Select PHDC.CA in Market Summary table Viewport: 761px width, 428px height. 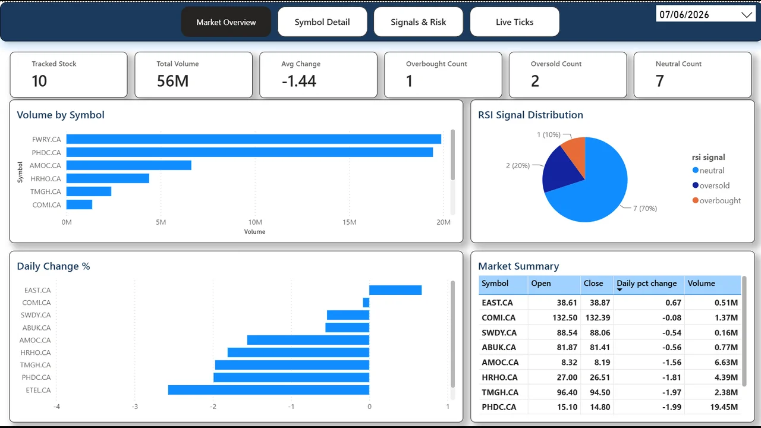click(499, 407)
